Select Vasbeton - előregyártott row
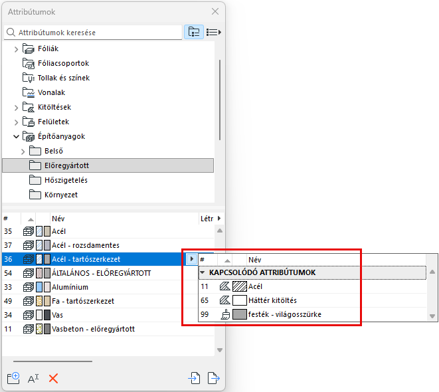Screen dimensions: 439x392 point(108,329)
